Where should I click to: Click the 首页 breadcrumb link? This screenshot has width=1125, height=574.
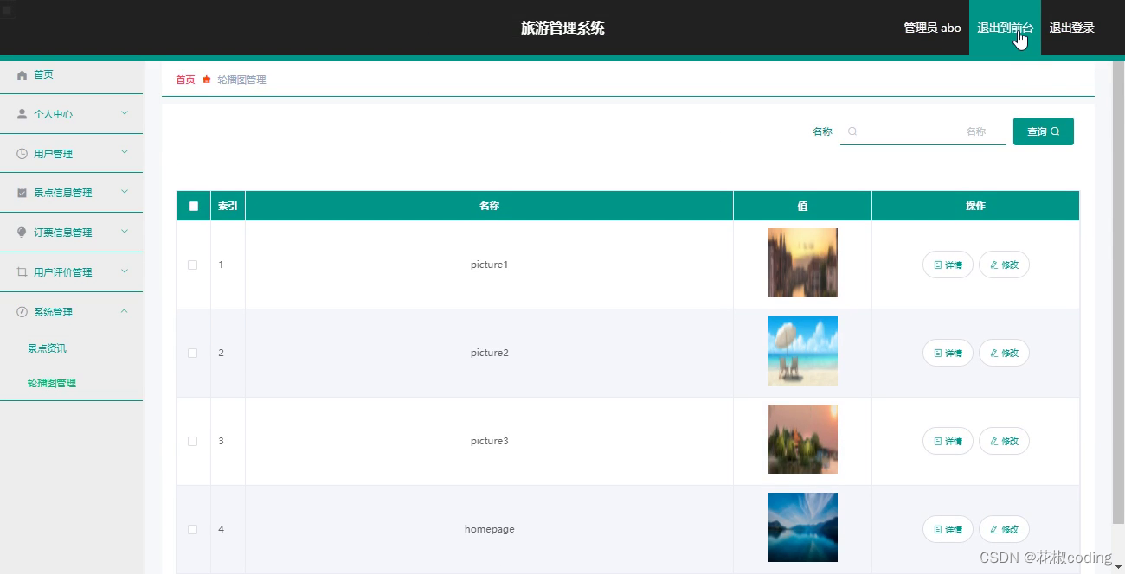(185, 80)
